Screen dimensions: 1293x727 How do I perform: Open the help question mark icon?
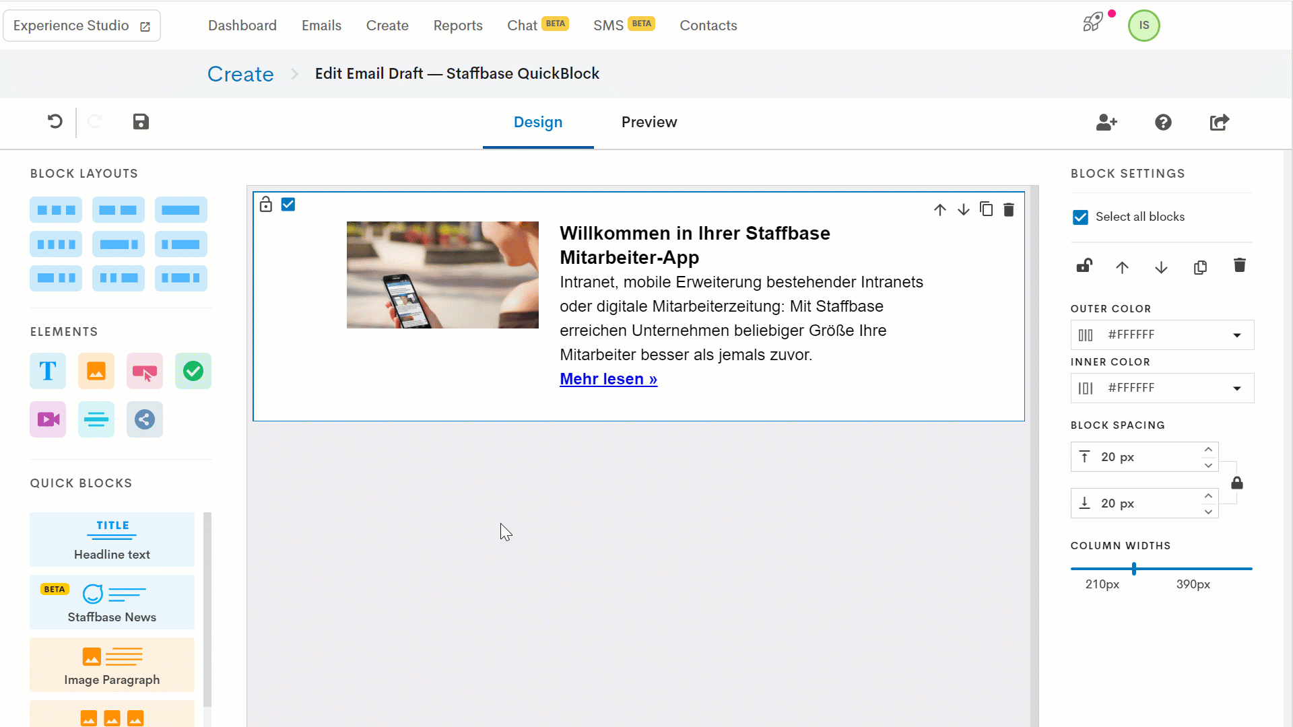[x=1163, y=123]
